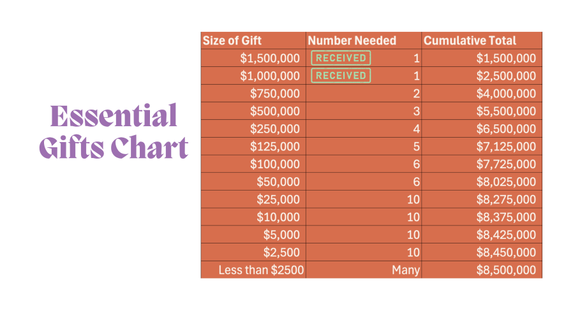Select the $250,000 gift size cell
The image size is (566, 318).
coord(274,129)
